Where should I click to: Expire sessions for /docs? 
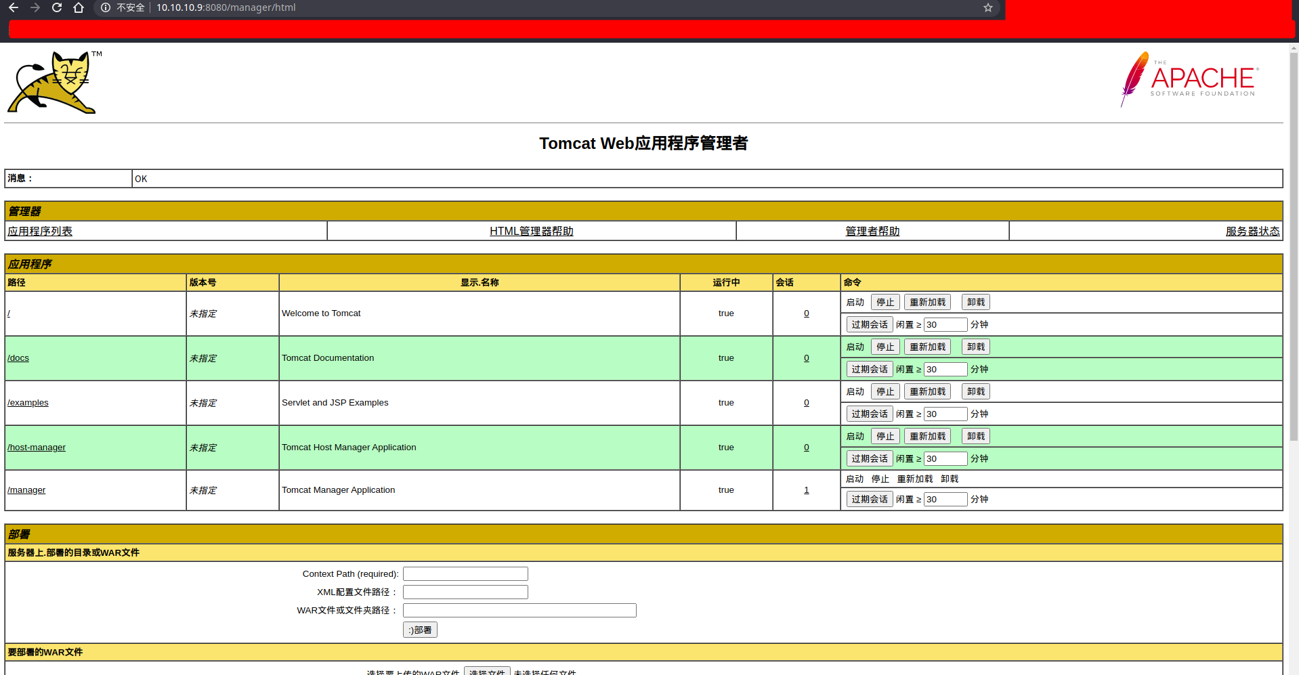[870, 369]
